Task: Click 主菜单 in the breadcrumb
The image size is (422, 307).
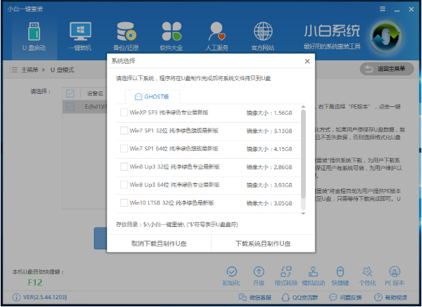Action: pyautogui.click(x=30, y=70)
